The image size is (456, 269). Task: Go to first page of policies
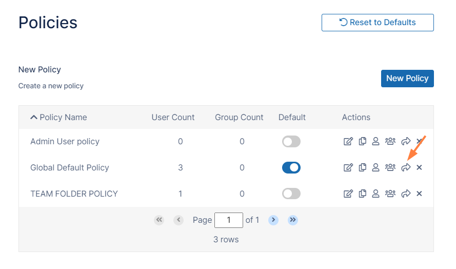coord(159,220)
